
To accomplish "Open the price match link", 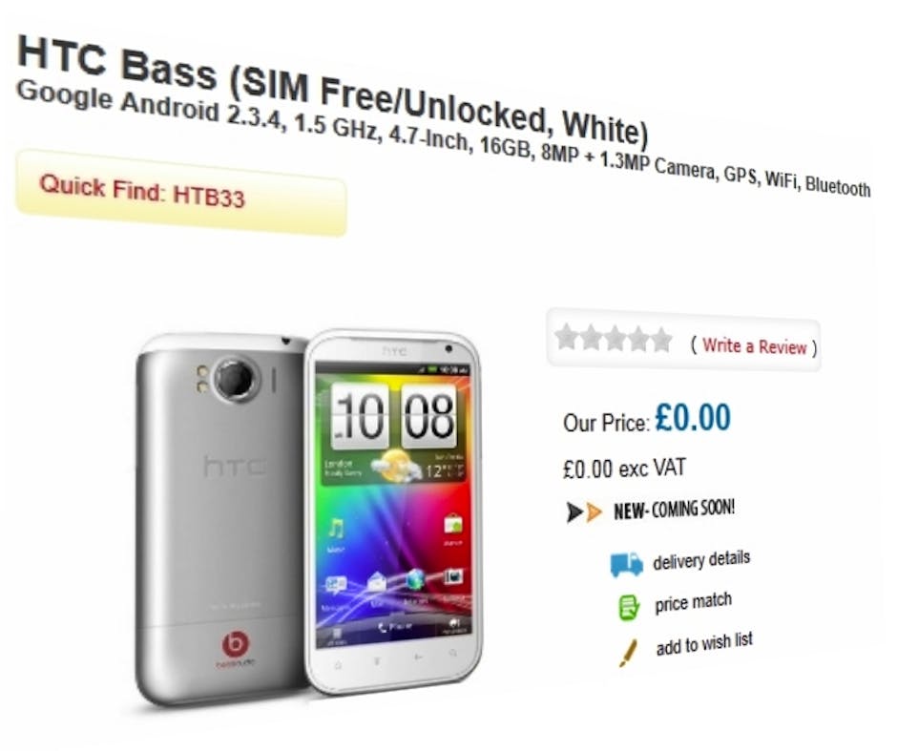I will (694, 603).
